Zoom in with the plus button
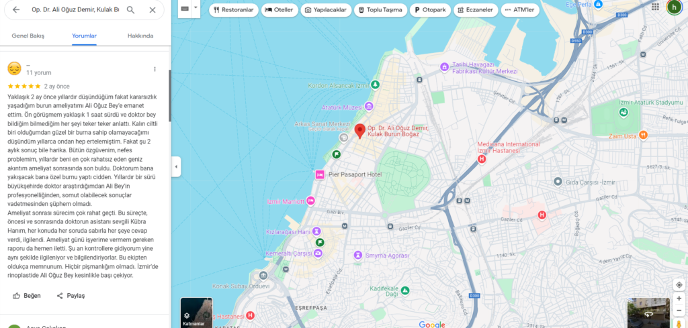688x328 pixels. click(679, 298)
